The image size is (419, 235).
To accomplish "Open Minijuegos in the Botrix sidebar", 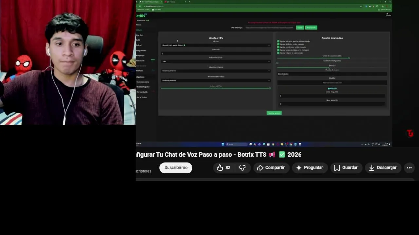I will click(140, 55).
